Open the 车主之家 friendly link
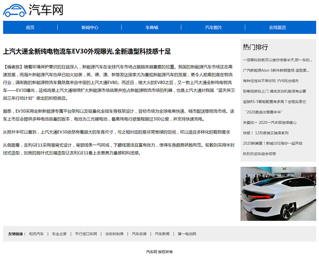Screen dimensions: 319x262 [59, 234]
